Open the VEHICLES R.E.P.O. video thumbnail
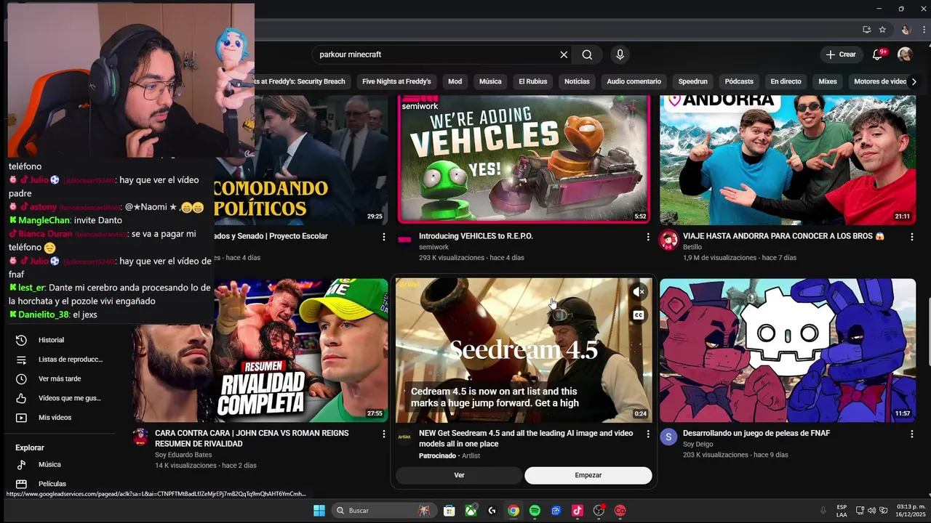The width and height of the screenshot is (931, 523). click(x=524, y=159)
